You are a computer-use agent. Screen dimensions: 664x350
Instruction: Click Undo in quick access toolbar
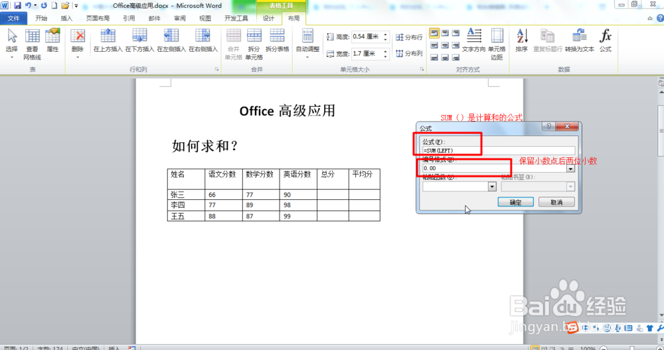[28, 5]
